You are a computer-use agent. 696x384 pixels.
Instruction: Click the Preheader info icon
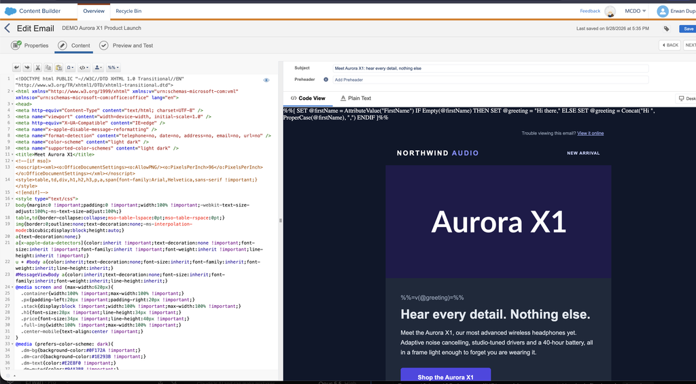coord(326,80)
